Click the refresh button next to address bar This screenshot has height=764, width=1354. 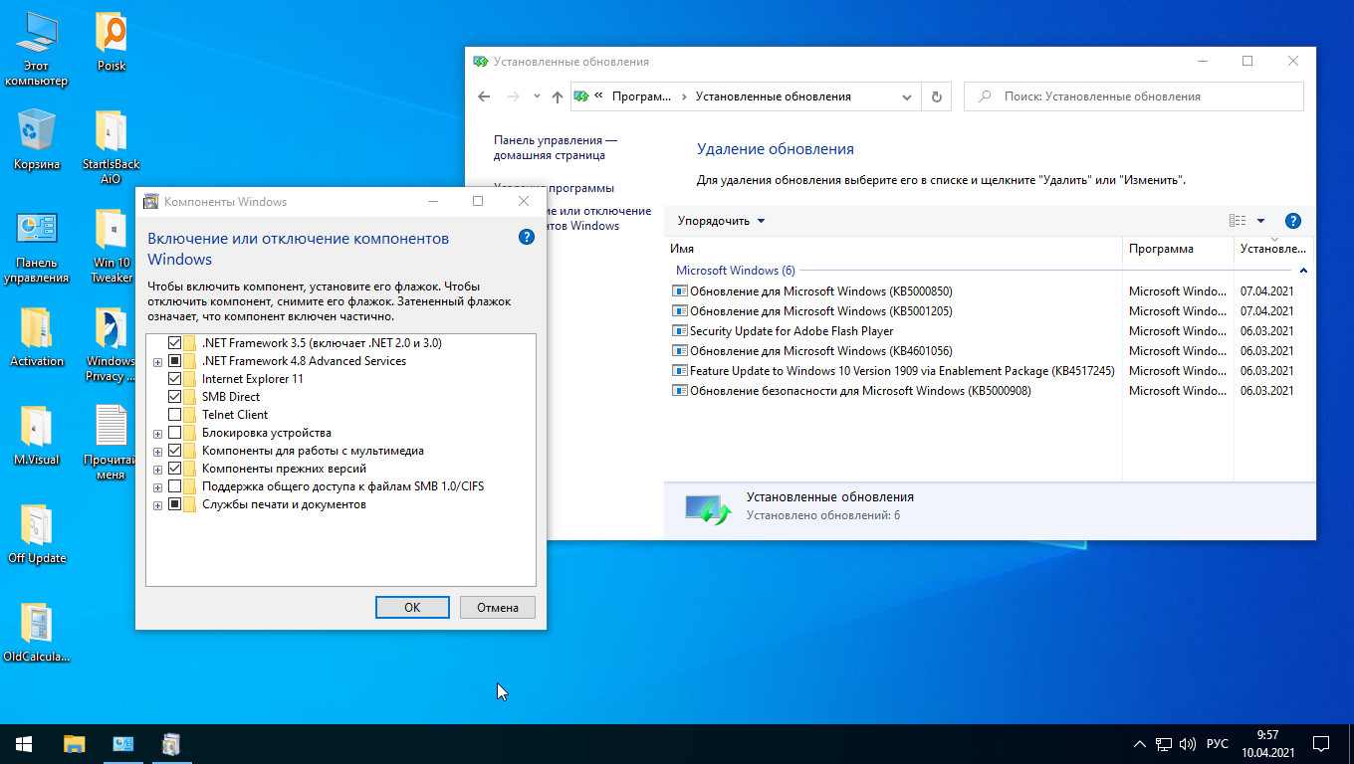tap(936, 96)
